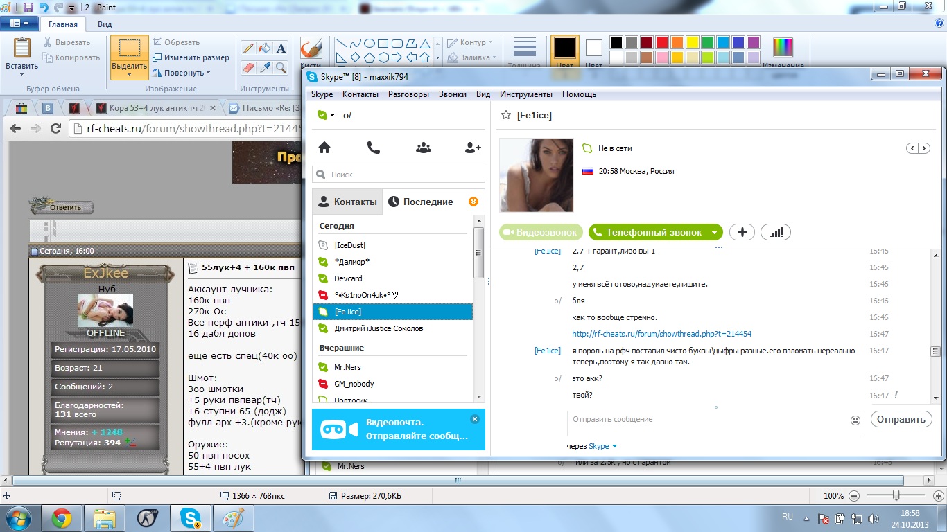Viewport: 947px width, 532px height.
Task: Click the Ответить reply button on forum
Action: [x=62, y=206]
